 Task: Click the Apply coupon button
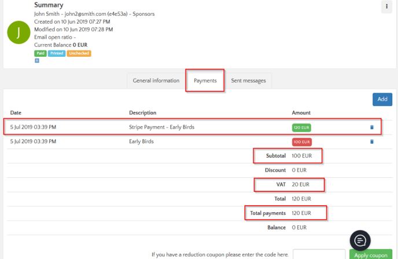(x=371, y=255)
